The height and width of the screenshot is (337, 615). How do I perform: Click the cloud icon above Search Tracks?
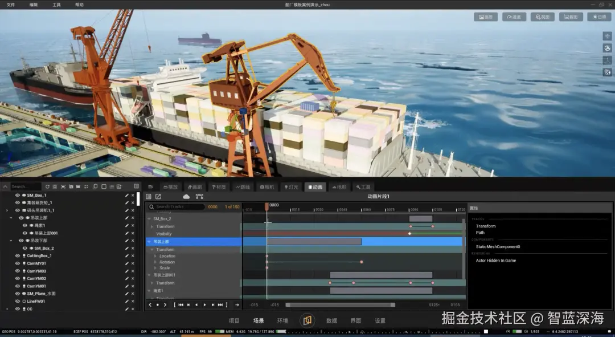click(186, 196)
